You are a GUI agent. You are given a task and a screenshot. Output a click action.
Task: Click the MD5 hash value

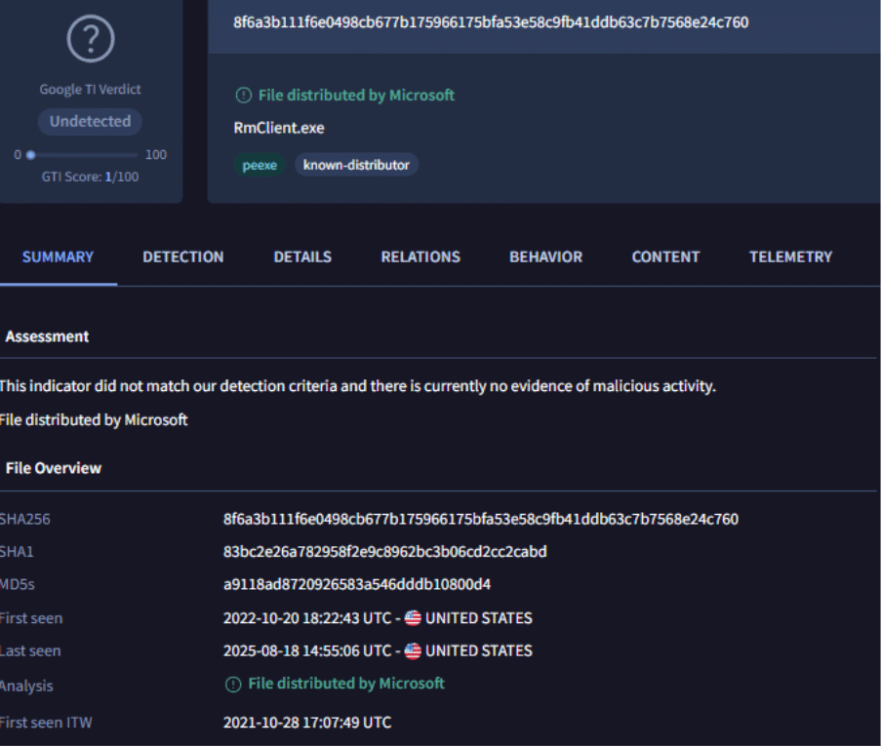click(356, 585)
